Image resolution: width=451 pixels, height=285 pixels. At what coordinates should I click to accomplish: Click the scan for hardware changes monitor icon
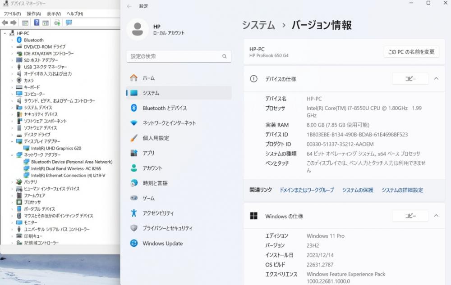click(x=69, y=23)
